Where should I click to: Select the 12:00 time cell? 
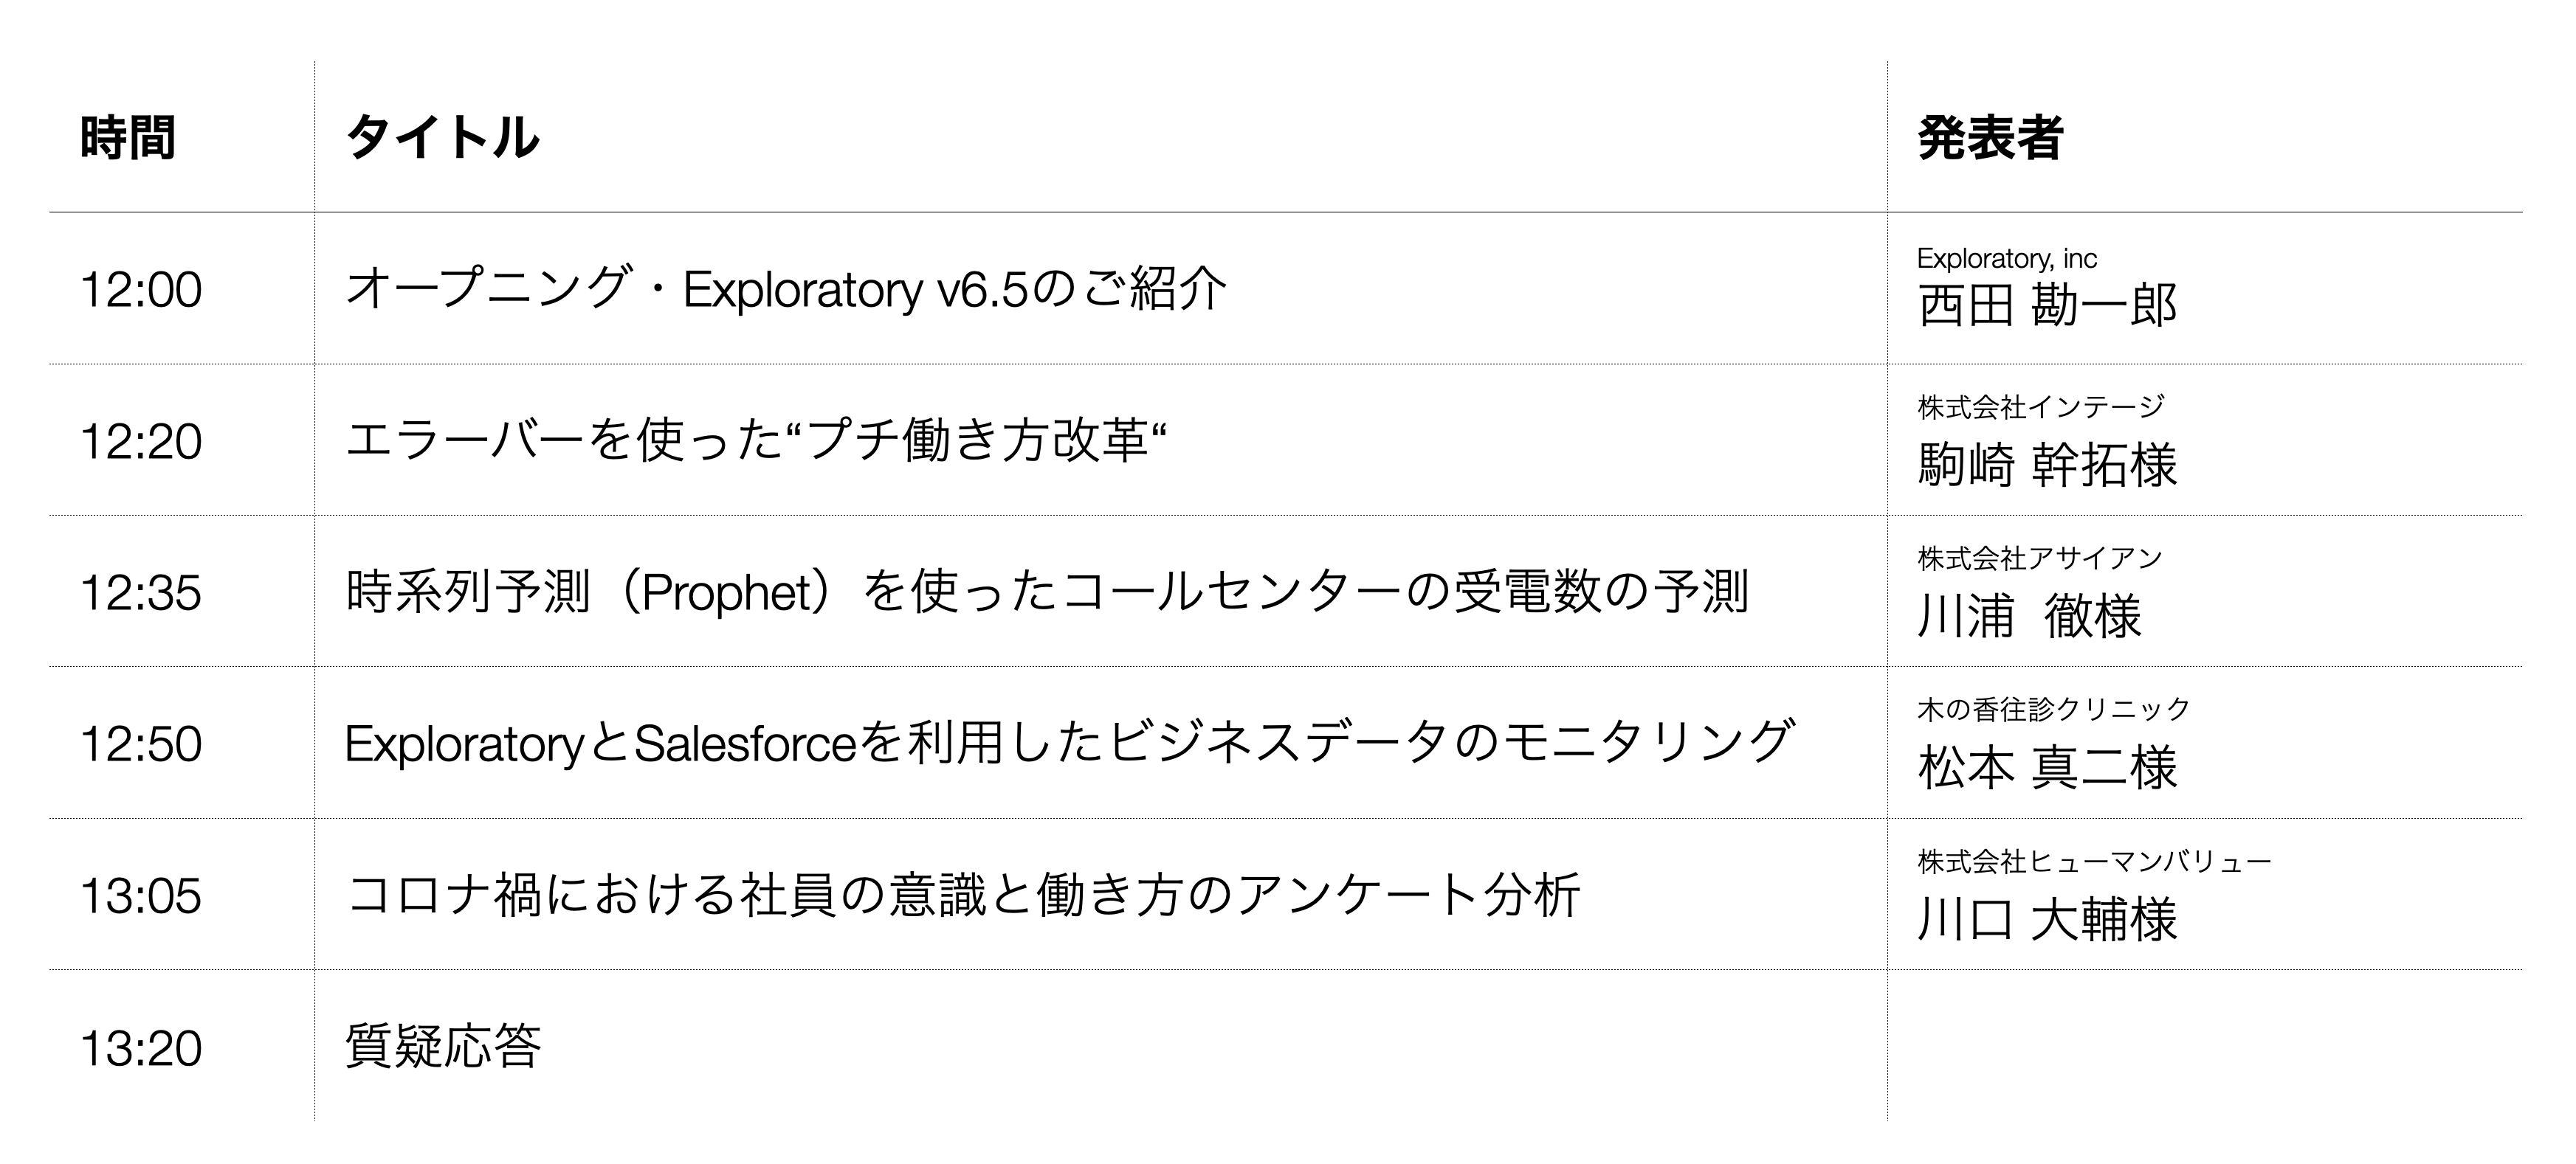[141, 290]
